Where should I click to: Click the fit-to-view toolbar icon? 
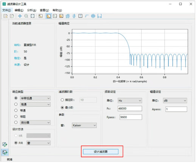33,16
